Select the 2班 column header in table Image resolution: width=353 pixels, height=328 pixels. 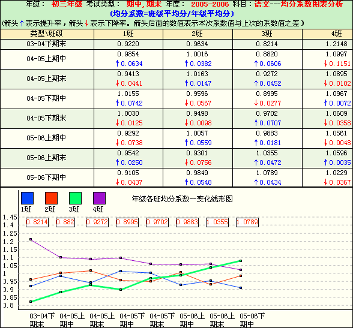click(198, 34)
